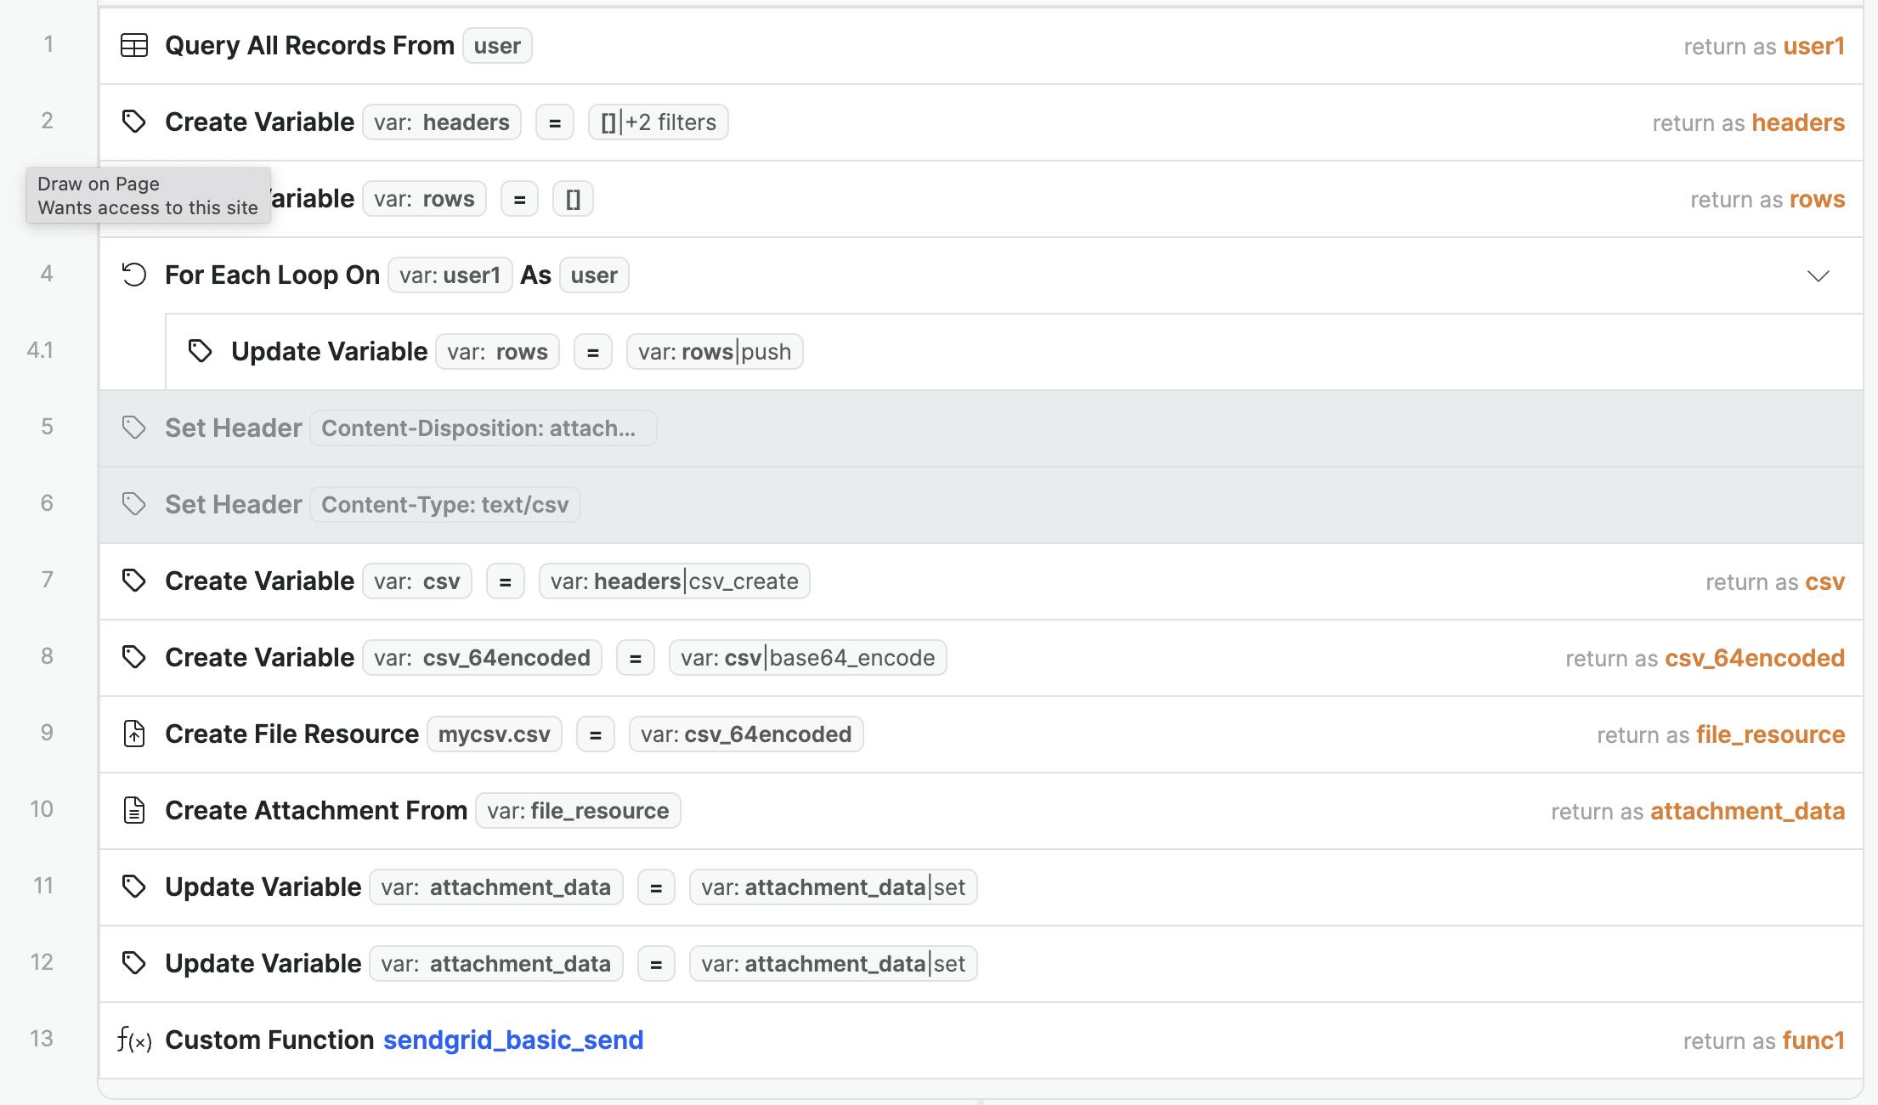The width and height of the screenshot is (1878, 1105).
Task: Click 'return as csv_64encoded' label
Action: [x=1705, y=658]
